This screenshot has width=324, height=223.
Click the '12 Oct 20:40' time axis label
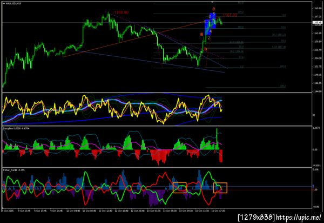tap(138, 211)
